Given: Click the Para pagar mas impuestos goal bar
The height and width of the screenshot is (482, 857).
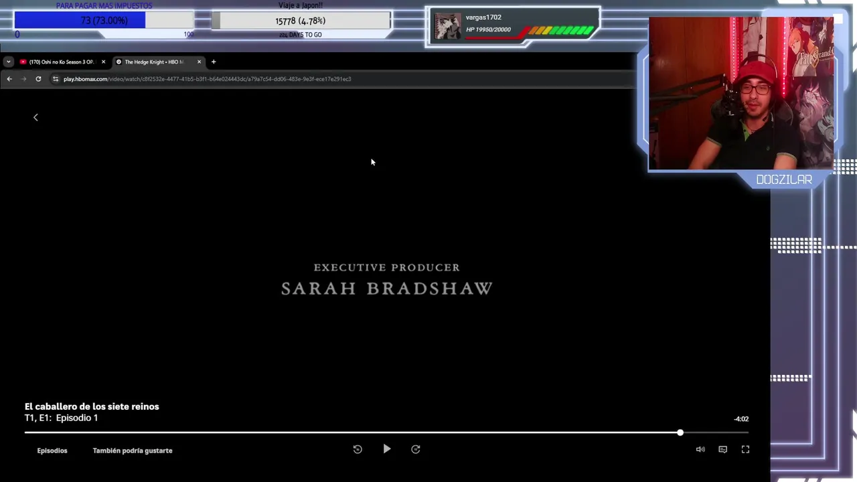Looking at the screenshot, I should (x=104, y=21).
